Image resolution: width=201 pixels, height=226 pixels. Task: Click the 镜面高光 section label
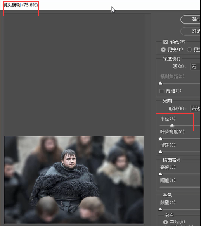tap(172, 160)
